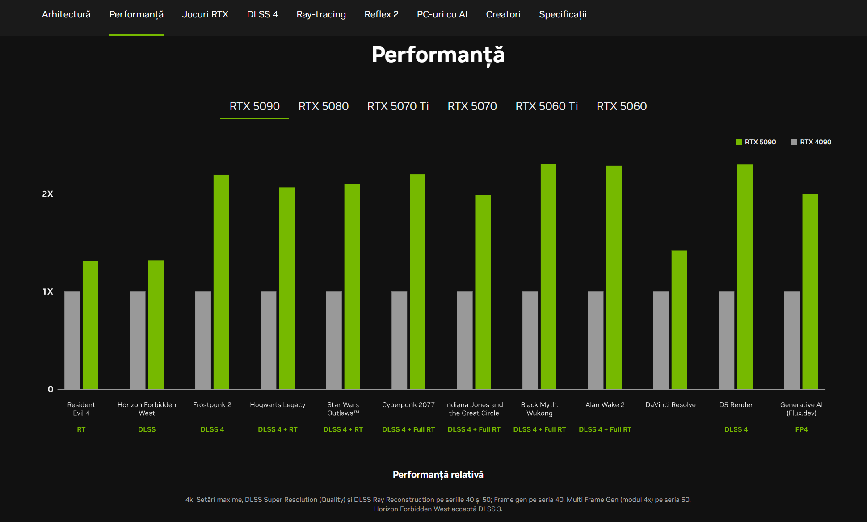
Task: Click the green DaVinci Resolve bar
Action: pyautogui.click(x=679, y=320)
